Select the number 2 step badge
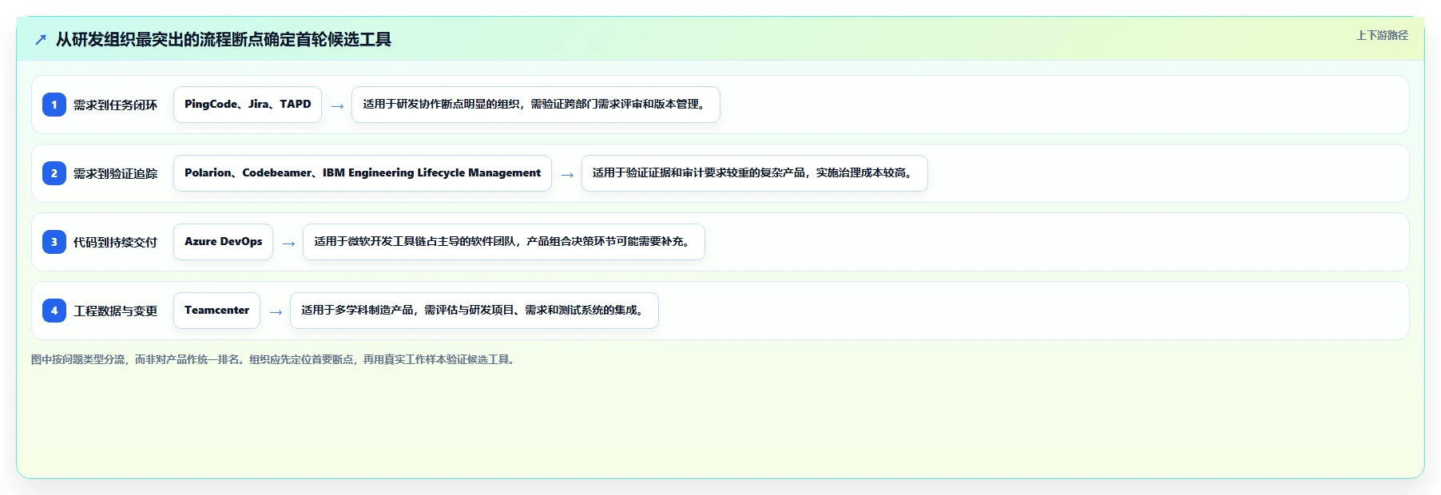Viewport: 1441px width, 495px height. pos(54,173)
